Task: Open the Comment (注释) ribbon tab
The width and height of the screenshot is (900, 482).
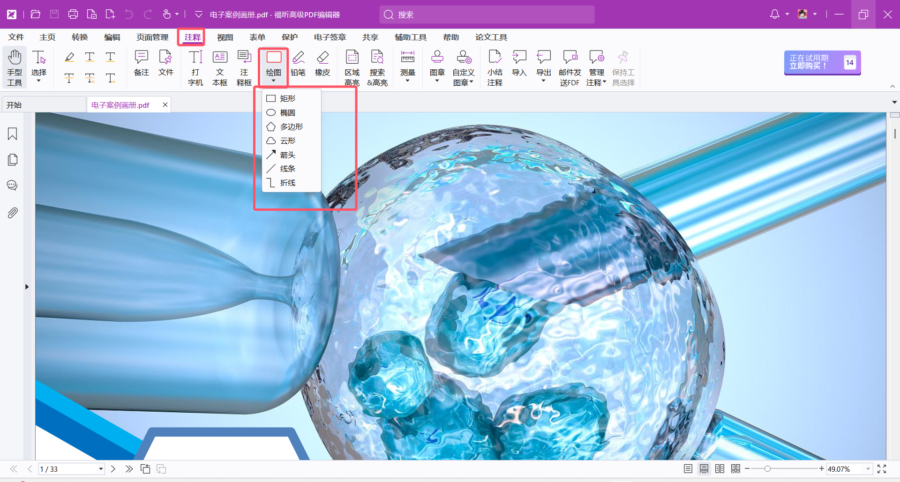Action: click(192, 37)
